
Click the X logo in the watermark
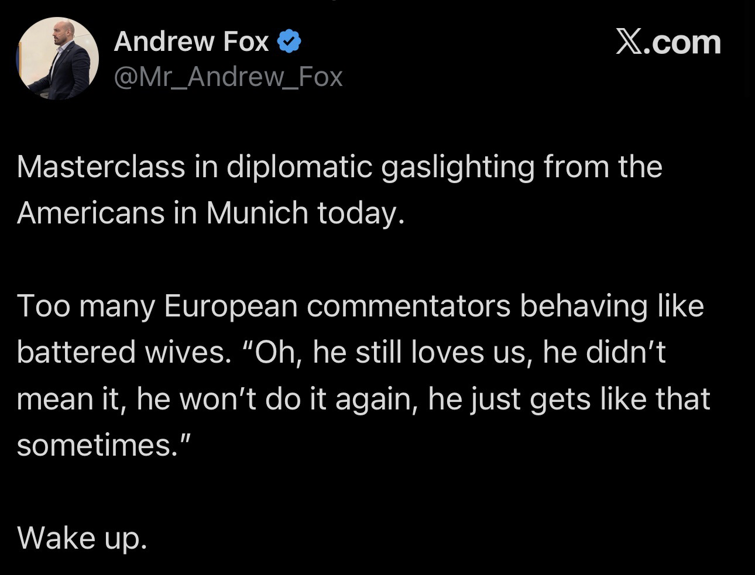pyautogui.click(x=630, y=42)
